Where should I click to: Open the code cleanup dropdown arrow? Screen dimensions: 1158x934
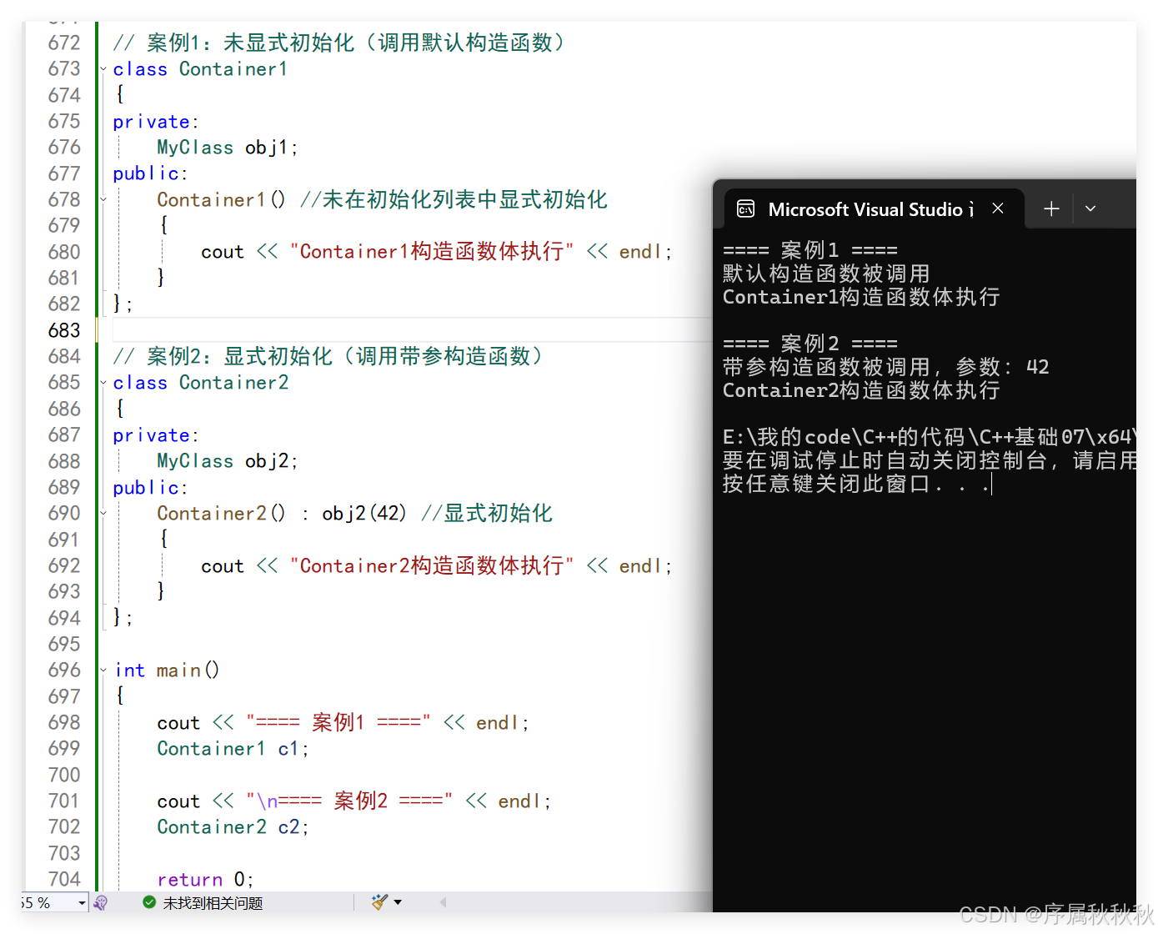(x=398, y=902)
